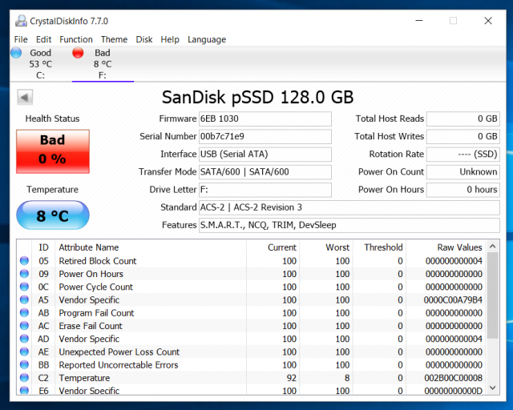Select the Bad status disk F: orb
Screen dimensions: 513x410
pos(78,53)
